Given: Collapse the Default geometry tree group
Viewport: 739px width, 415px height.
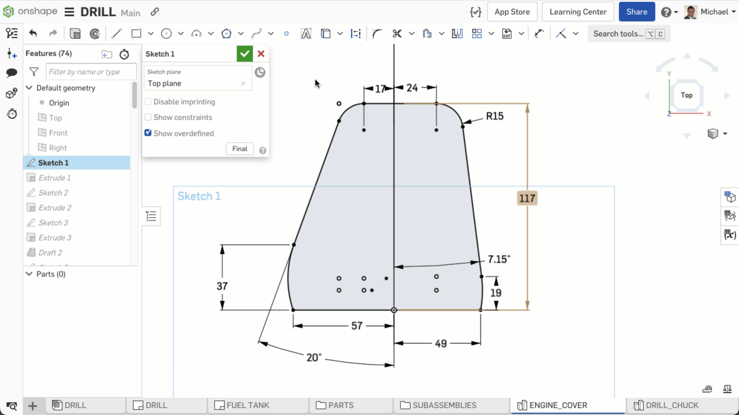Looking at the screenshot, I should click(29, 88).
